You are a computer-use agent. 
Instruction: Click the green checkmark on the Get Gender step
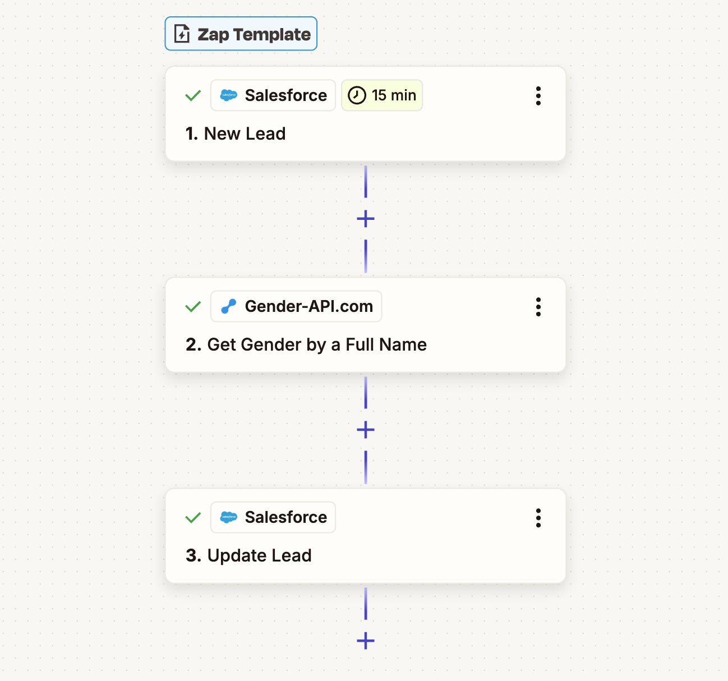tap(192, 306)
